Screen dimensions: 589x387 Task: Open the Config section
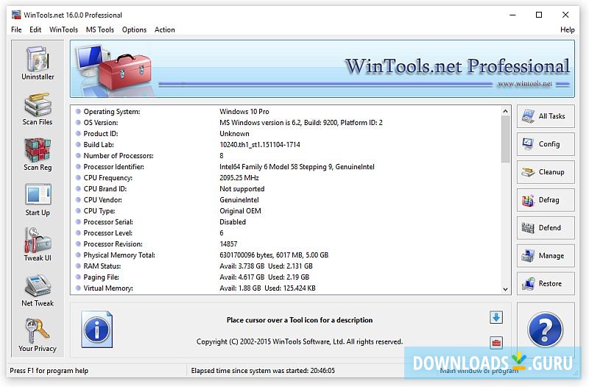(546, 144)
